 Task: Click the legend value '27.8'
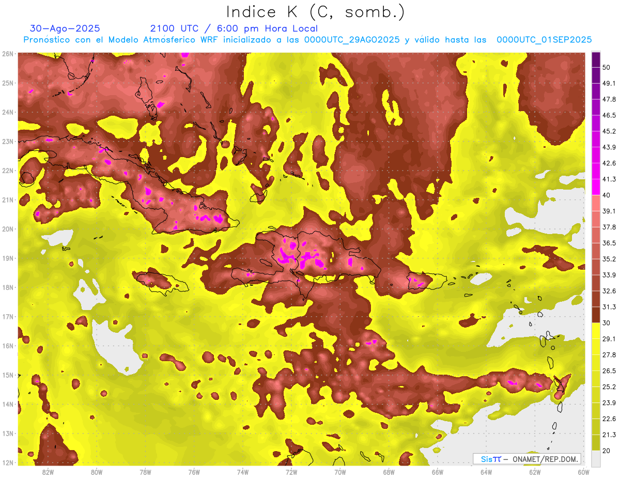coord(609,355)
